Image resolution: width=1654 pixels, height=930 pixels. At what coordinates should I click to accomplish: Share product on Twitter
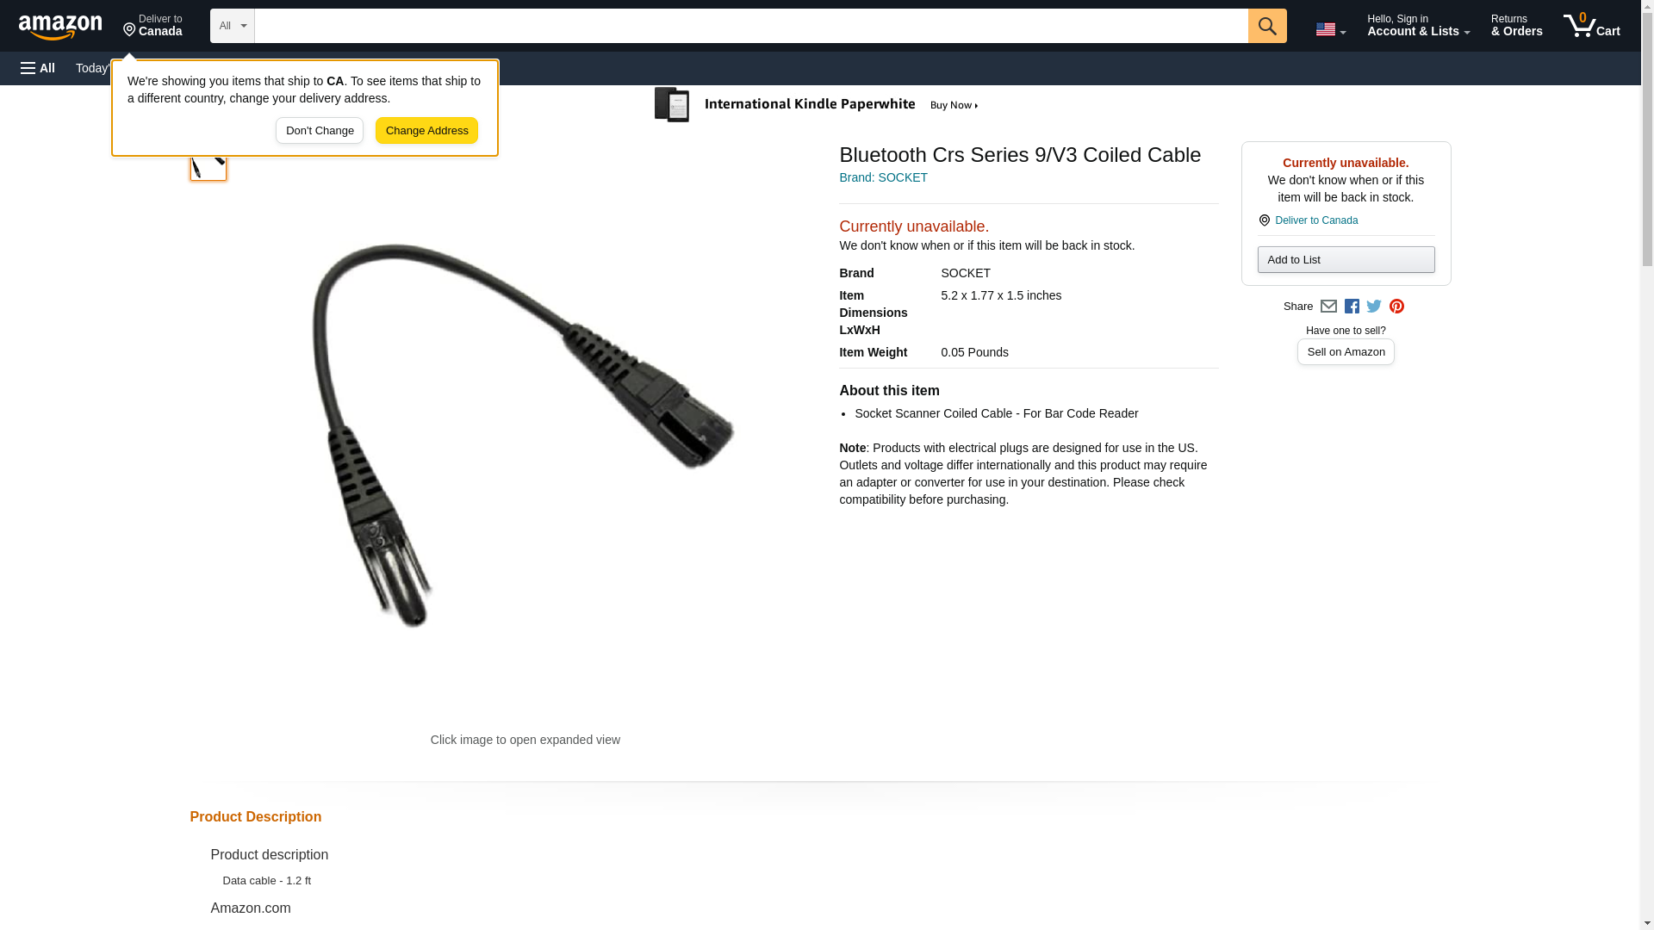click(1374, 307)
